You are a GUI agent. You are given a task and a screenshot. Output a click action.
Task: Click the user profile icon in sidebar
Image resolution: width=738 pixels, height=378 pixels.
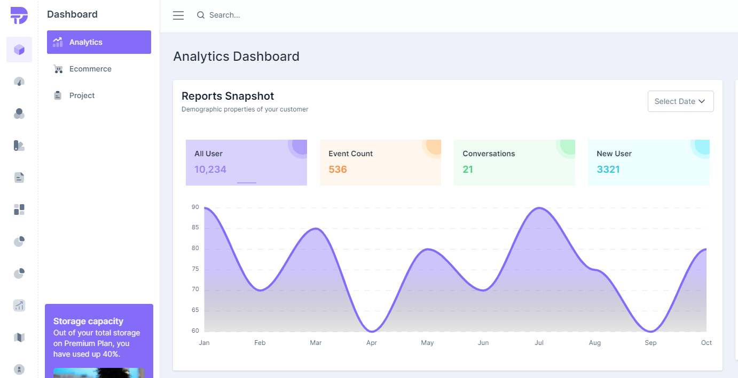19,369
